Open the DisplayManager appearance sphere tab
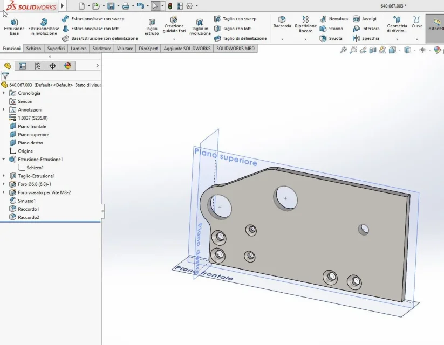The image size is (444, 345). (x=67, y=66)
